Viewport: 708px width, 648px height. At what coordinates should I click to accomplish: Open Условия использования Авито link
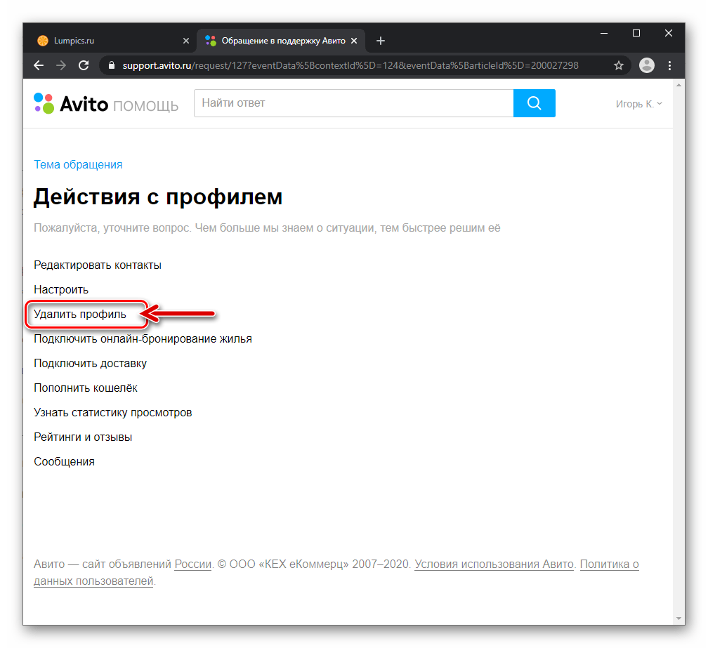click(x=494, y=564)
